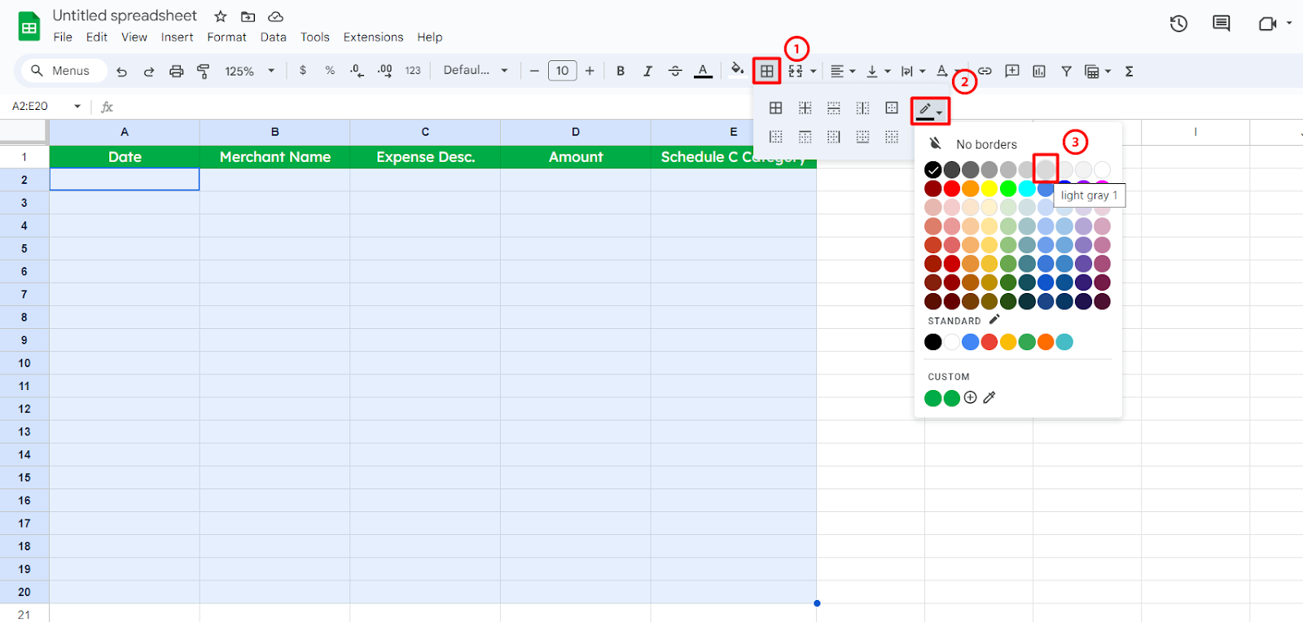The height and width of the screenshot is (622, 1303).
Task: Click the Name box A2:E20
Action: tap(46, 106)
